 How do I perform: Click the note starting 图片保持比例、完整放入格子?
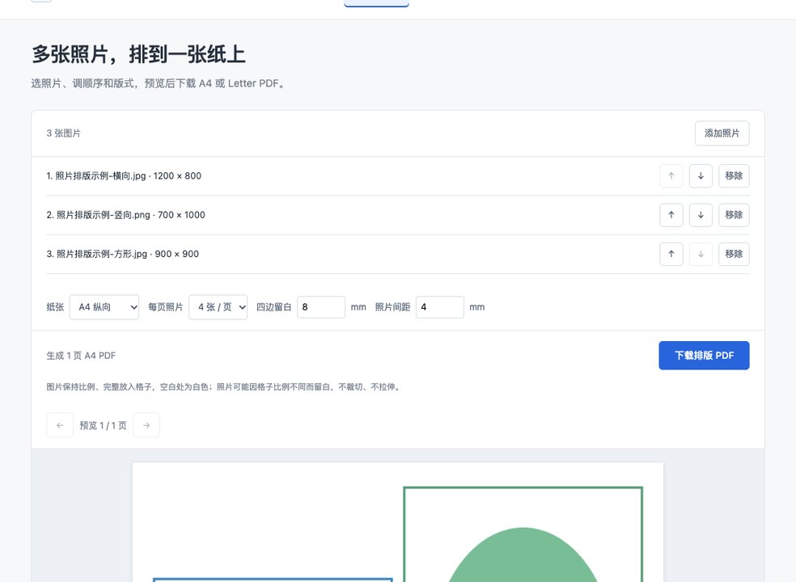(224, 387)
